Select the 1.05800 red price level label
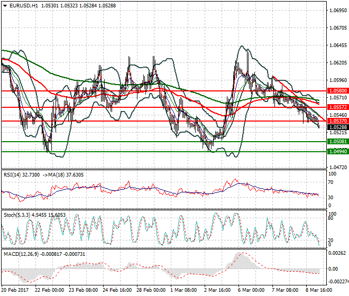Viewport: 349px width, 296px height. coord(338,91)
